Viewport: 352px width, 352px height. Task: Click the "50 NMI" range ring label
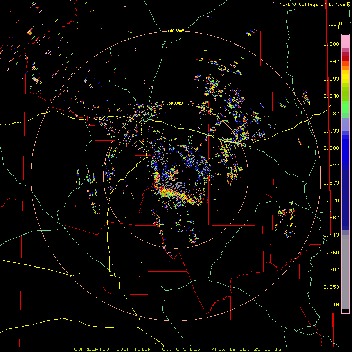176,103
